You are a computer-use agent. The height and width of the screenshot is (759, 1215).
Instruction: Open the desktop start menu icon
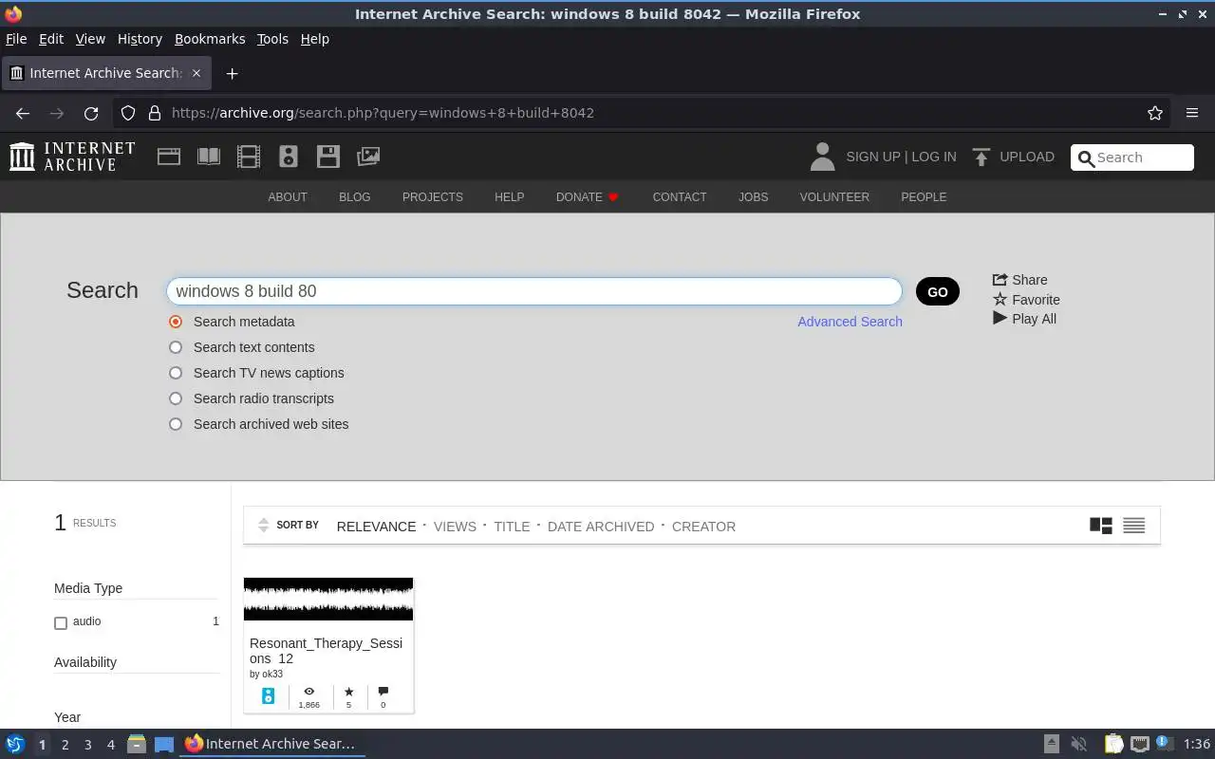pos(14,745)
